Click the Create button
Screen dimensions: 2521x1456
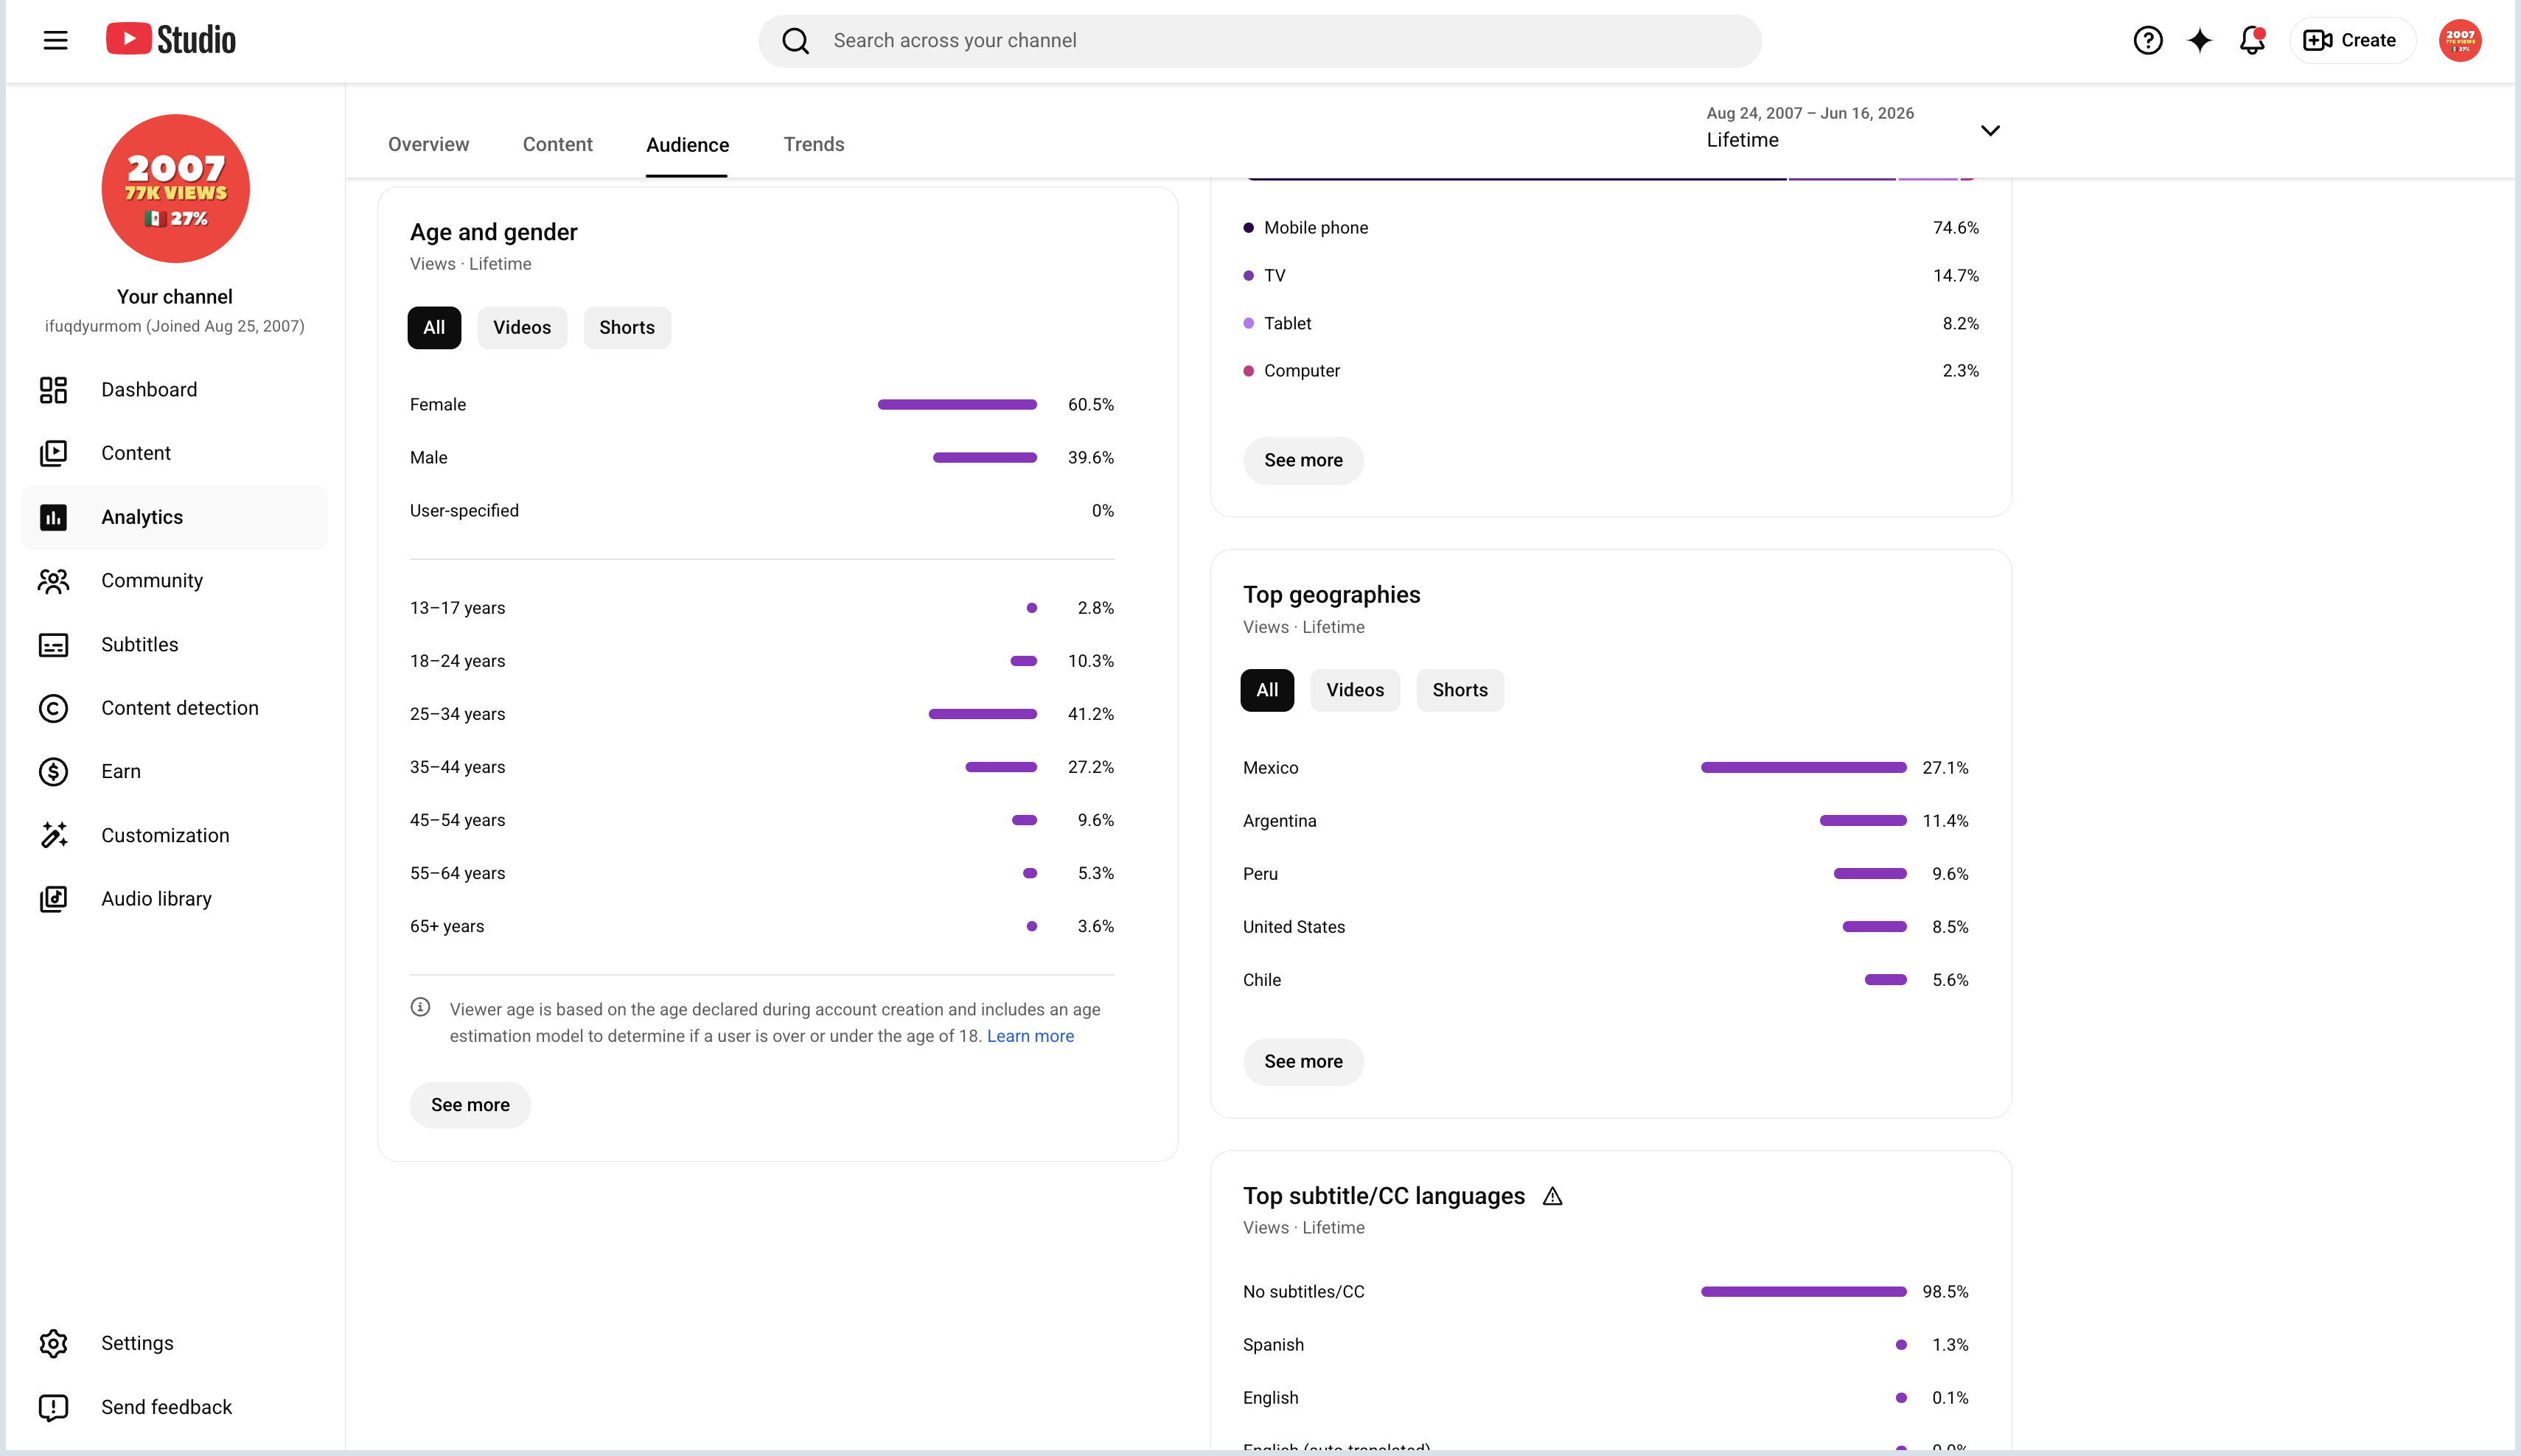point(2352,41)
